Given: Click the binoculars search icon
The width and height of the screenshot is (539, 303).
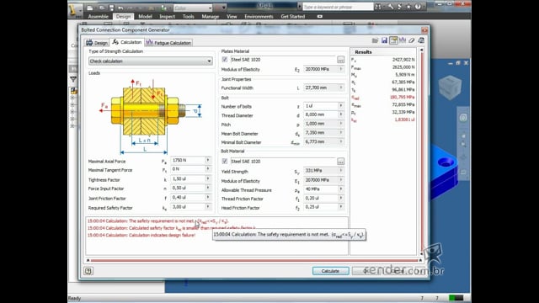Looking at the screenshot, I should [x=378, y=7].
